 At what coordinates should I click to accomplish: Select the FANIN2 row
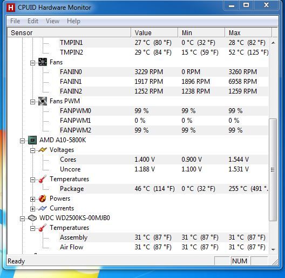[x=164, y=91]
